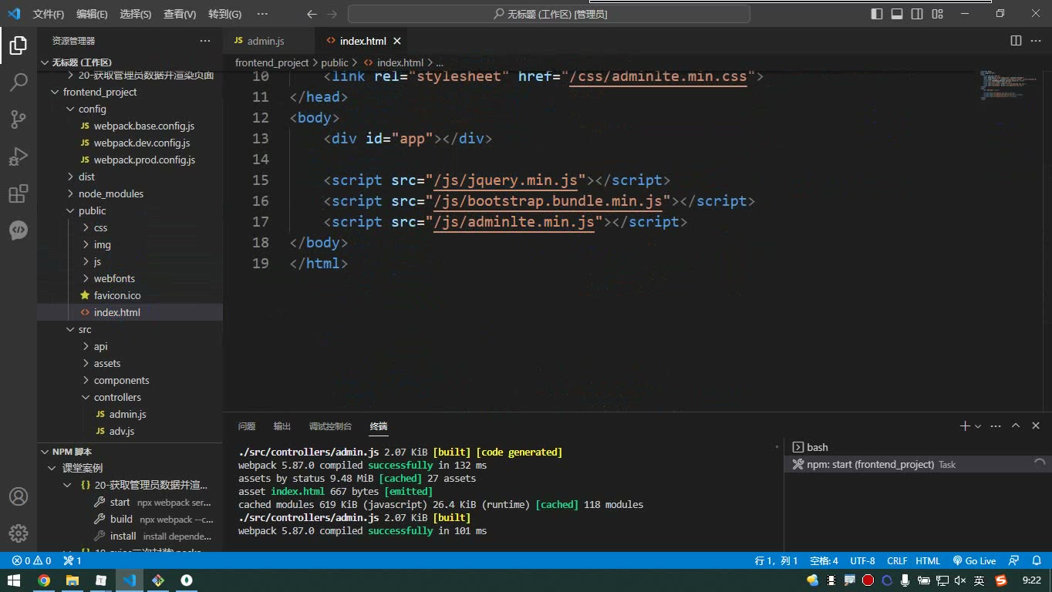The image size is (1052, 592).
Task: Open the Run and Debug view
Action: [x=19, y=156]
